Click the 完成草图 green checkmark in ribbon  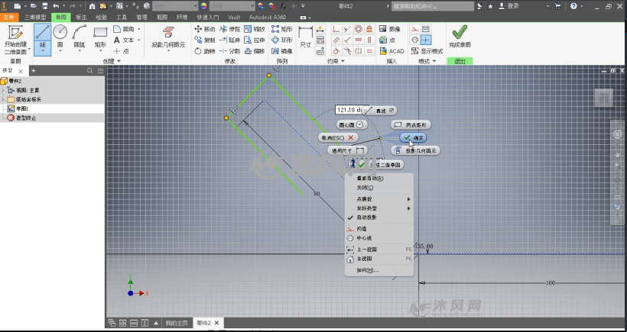(x=460, y=31)
